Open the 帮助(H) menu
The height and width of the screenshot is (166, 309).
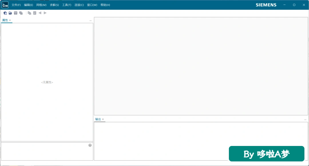[105, 5]
